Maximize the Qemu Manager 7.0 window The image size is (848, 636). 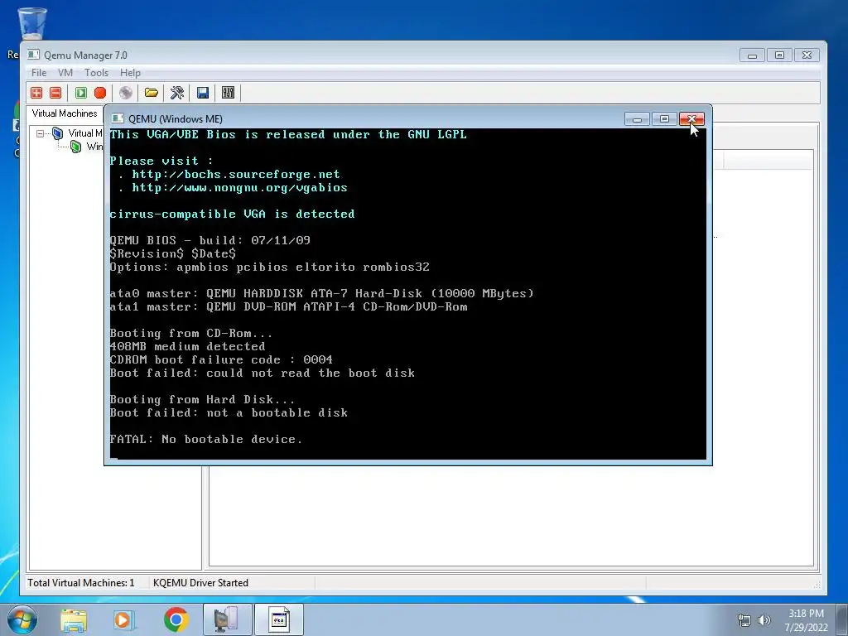pyautogui.click(x=779, y=55)
